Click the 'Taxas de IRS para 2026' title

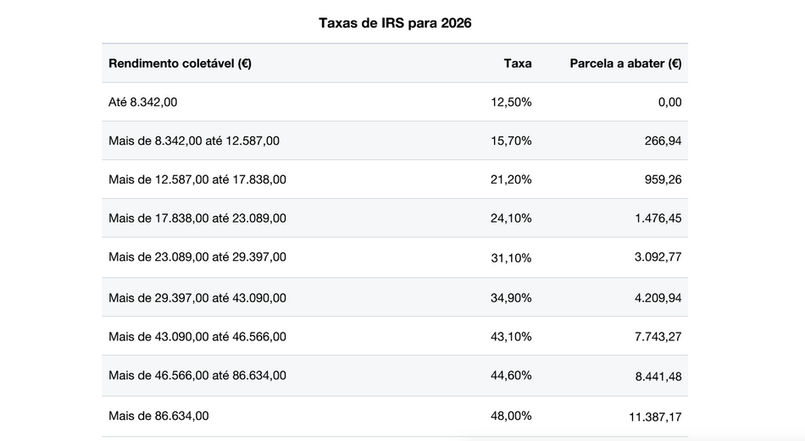point(395,23)
